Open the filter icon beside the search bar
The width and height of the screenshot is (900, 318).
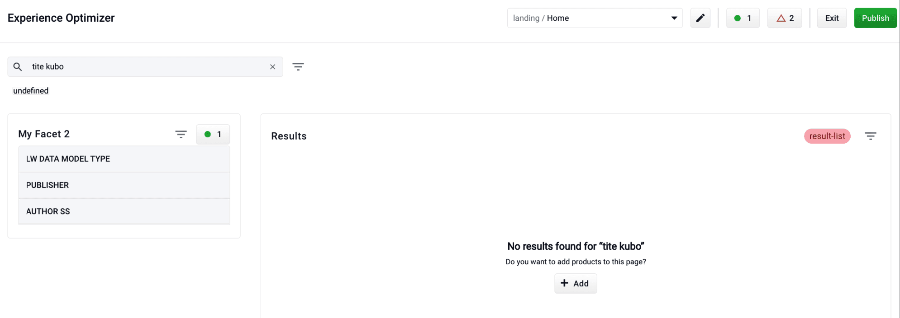pos(298,66)
